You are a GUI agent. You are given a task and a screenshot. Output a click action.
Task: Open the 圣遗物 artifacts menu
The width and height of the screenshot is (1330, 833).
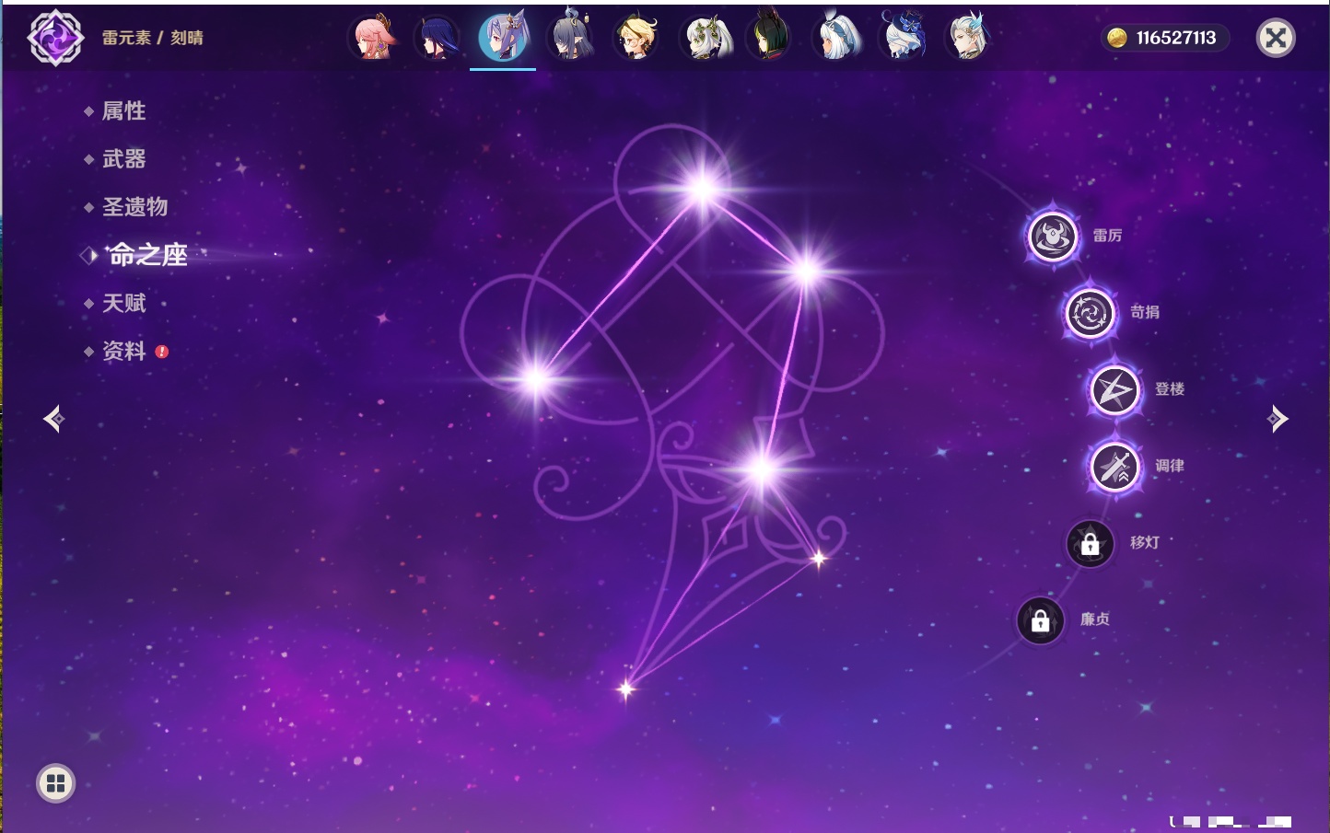point(134,207)
